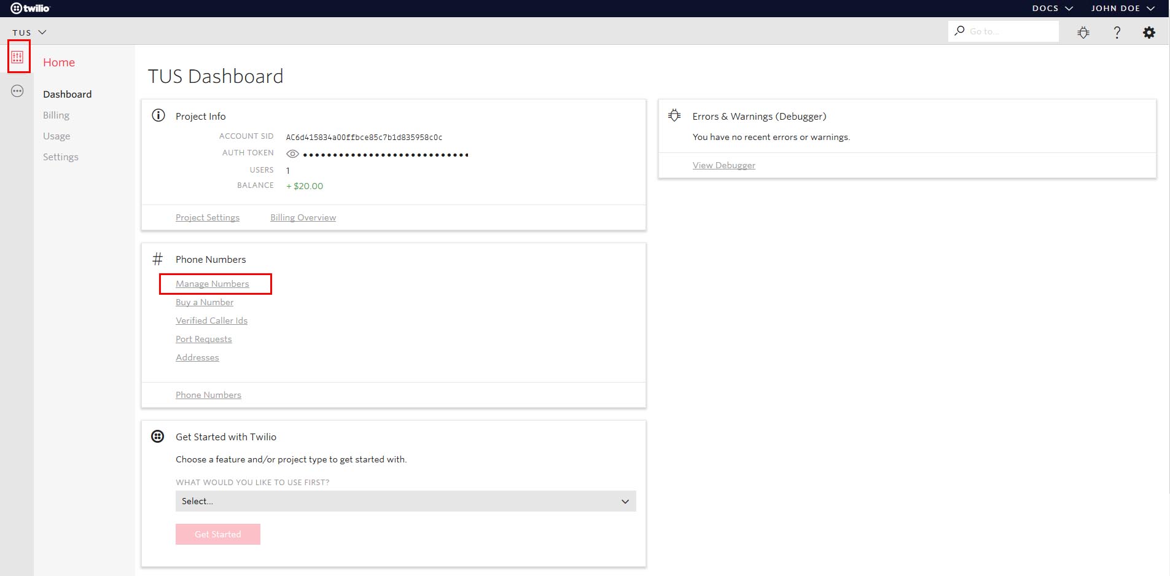Select Settings in the sidebar
1170x576 pixels.
pos(61,157)
